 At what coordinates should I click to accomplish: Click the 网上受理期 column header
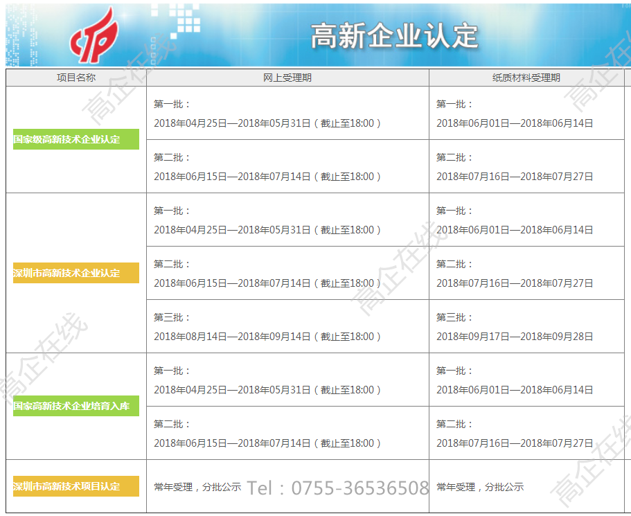click(288, 78)
